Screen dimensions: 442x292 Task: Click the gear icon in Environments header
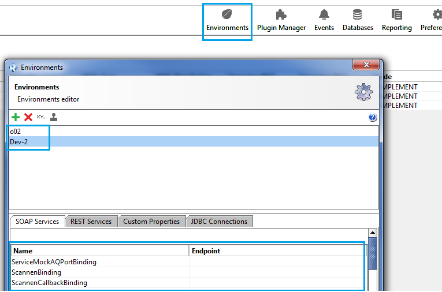click(x=363, y=92)
